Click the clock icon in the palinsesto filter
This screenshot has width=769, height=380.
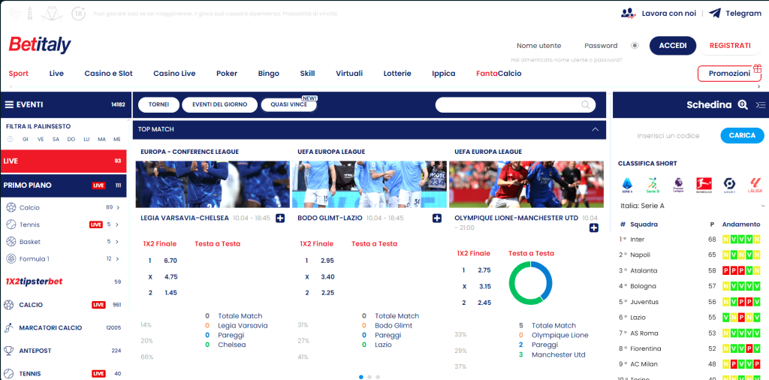(11, 139)
